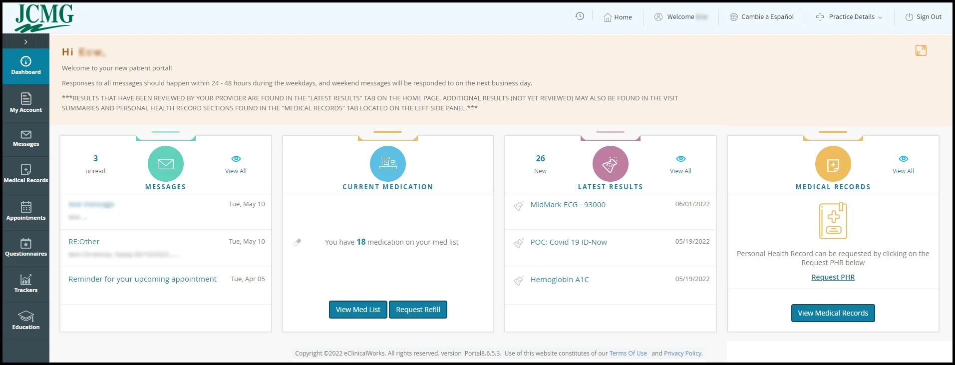Open the Hemoglobin A1C result entry
The image size is (955, 365).
[560, 280]
